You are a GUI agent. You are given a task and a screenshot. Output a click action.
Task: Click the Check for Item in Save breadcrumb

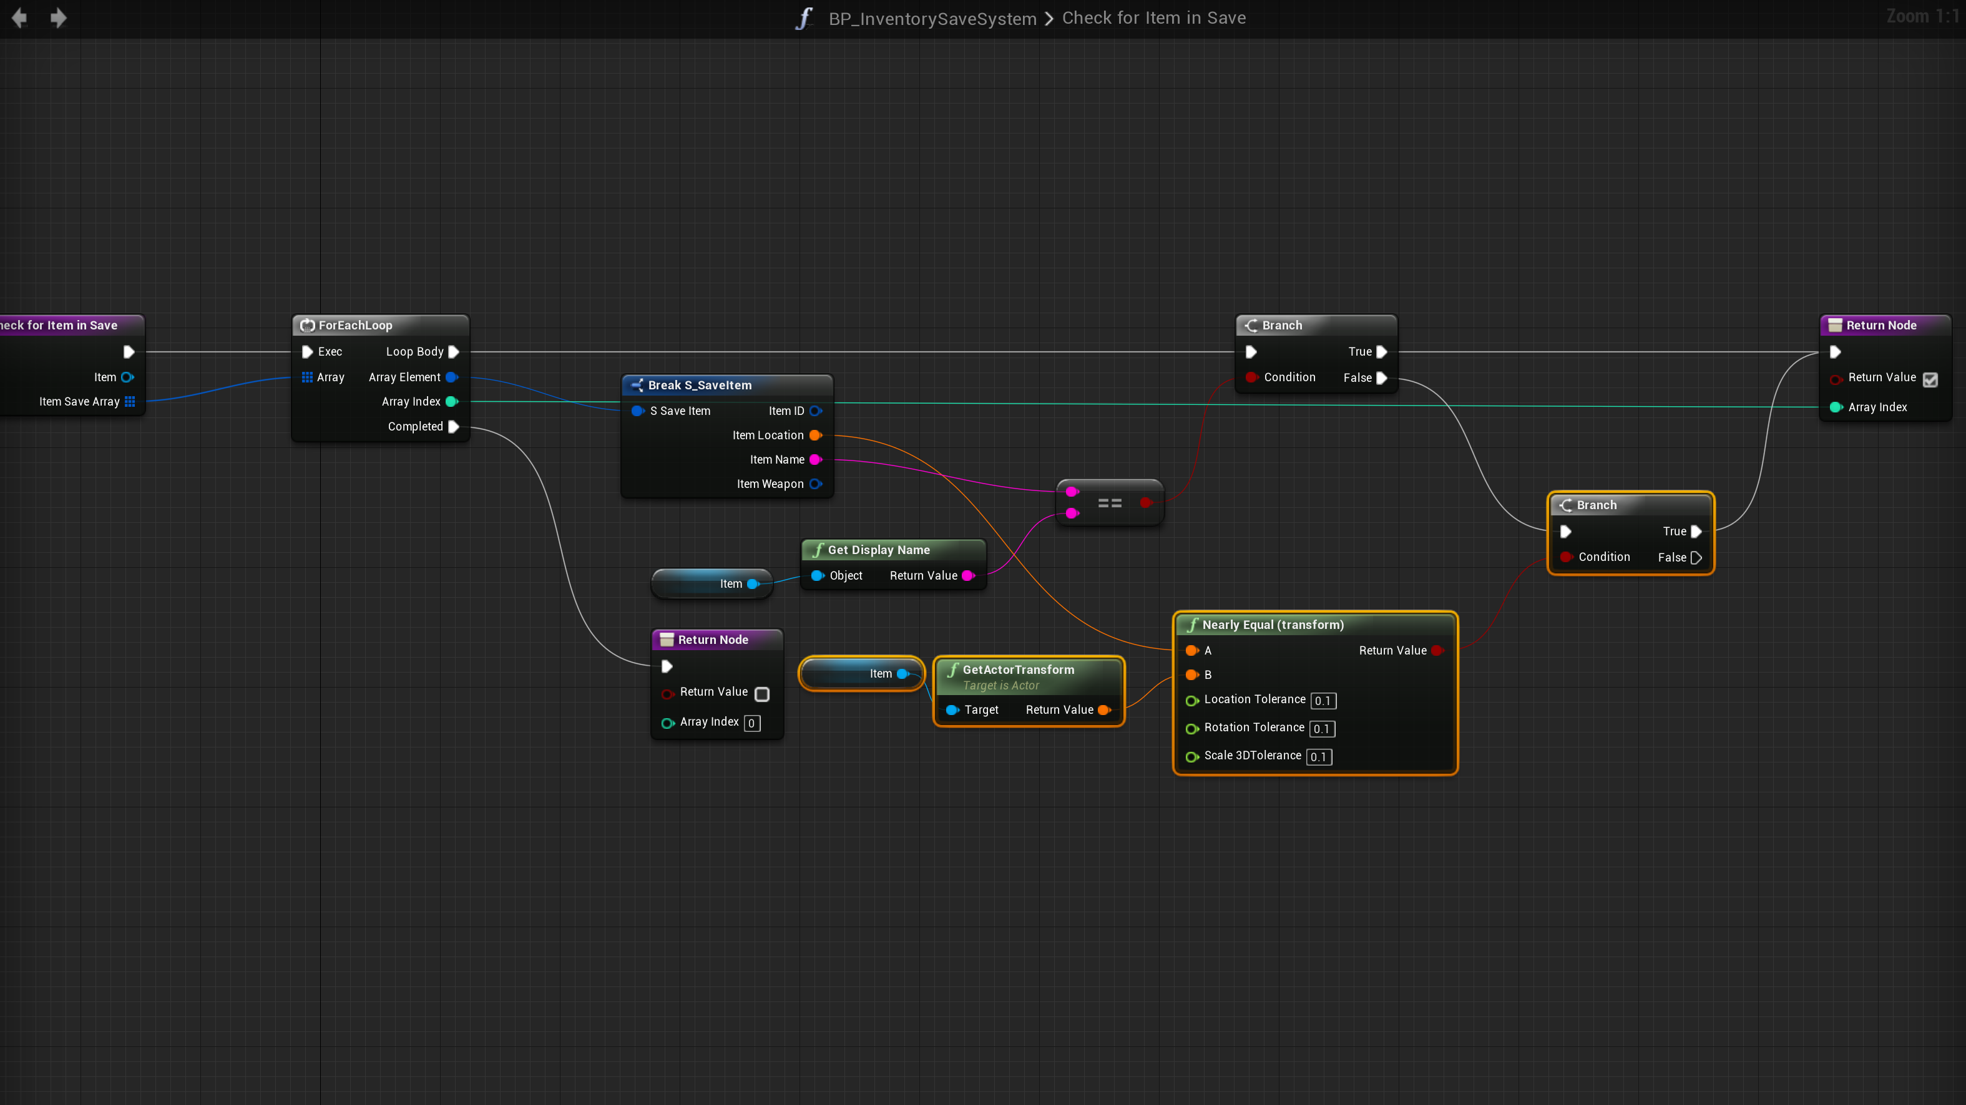pos(1153,18)
